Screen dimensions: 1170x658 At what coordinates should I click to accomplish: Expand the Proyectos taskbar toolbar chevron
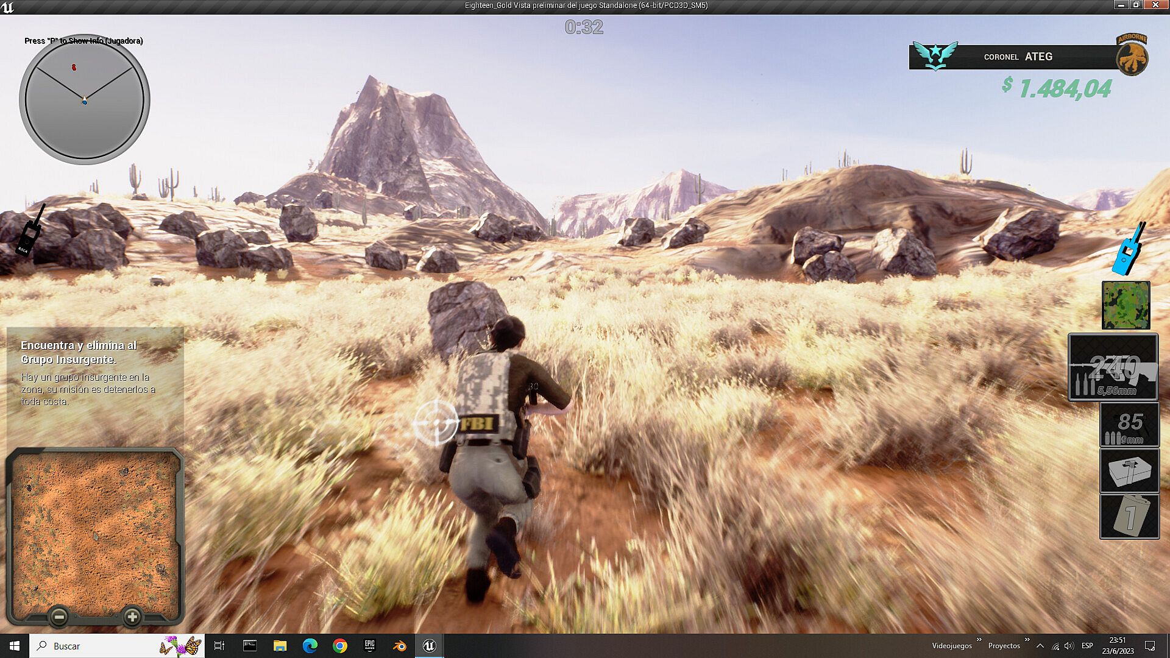pos(1027,640)
